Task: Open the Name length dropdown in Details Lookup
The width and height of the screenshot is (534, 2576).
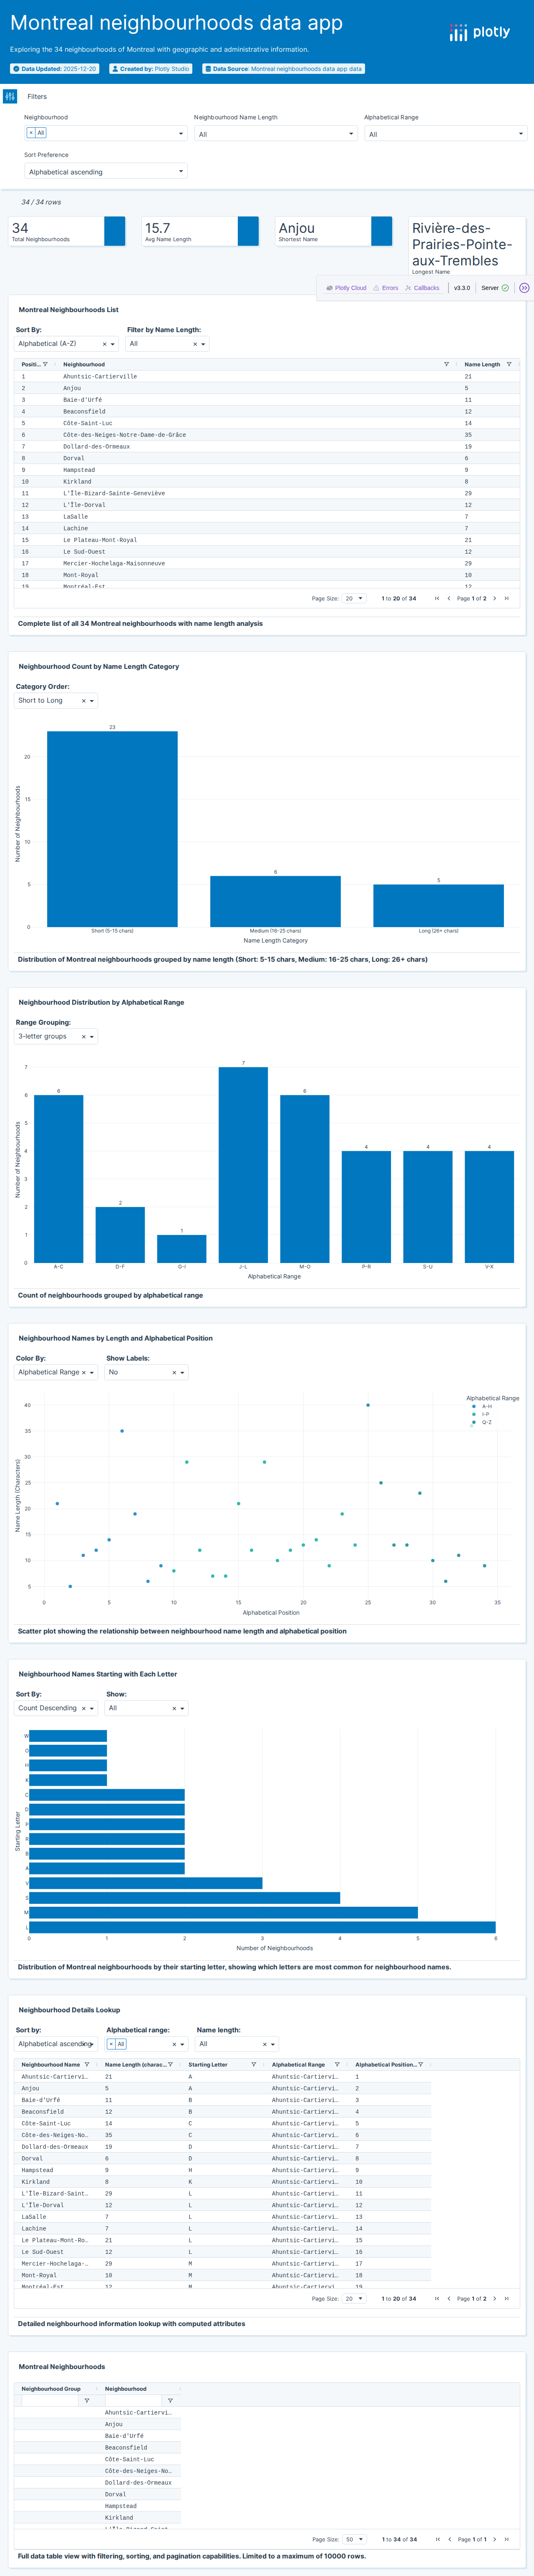Action: pos(237,2044)
